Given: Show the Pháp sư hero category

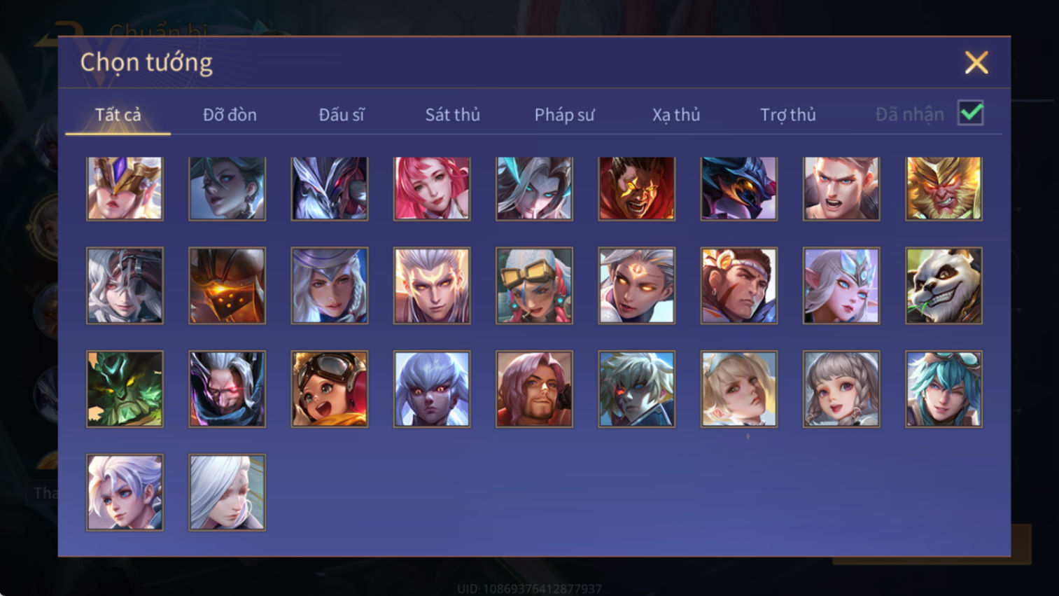Looking at the screenshot, I should pos(564,115).
